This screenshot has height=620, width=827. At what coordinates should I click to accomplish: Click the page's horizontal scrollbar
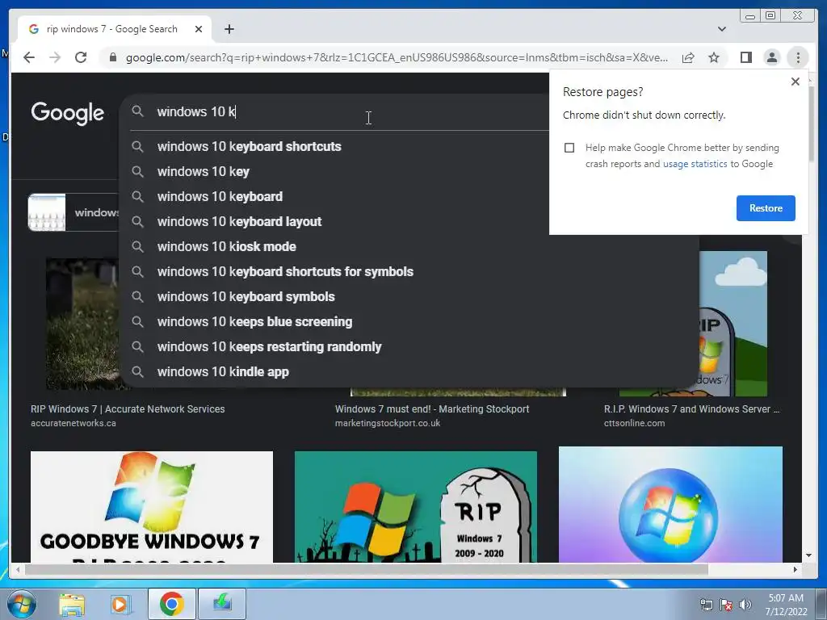(367, 569)
